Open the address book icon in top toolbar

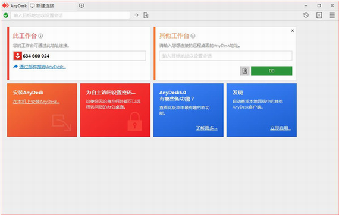[x=319, y=15]
